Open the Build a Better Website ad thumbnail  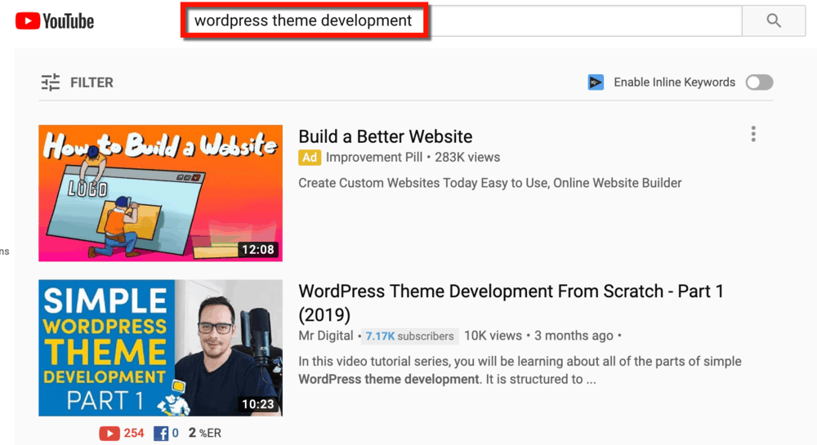(x=160, y=193)
